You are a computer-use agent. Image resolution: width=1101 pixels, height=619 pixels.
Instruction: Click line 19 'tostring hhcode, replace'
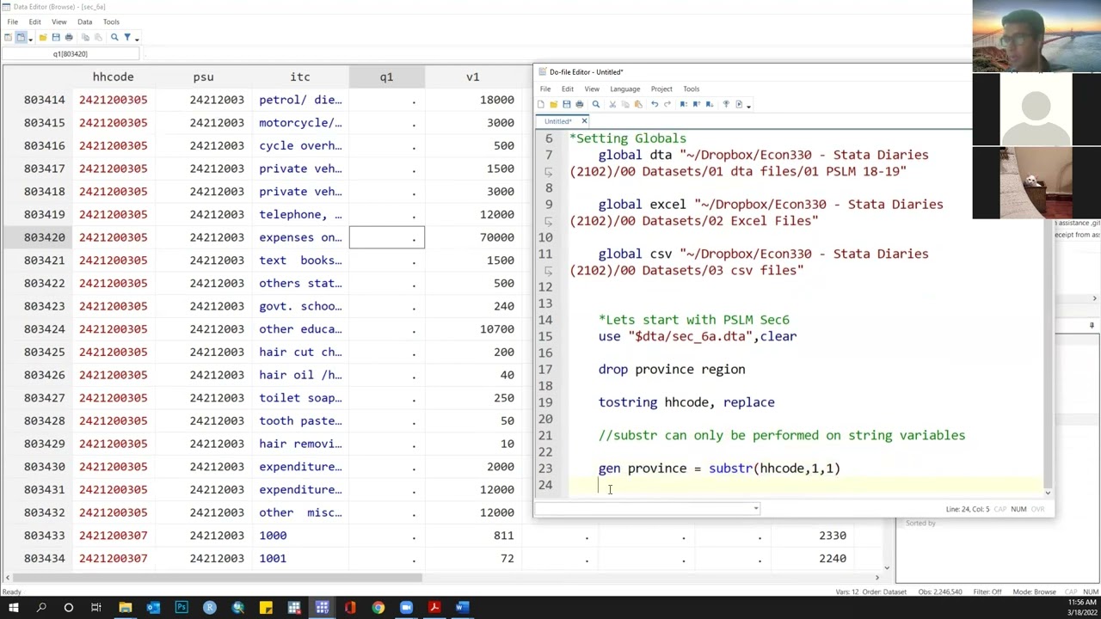click(686, 402)
